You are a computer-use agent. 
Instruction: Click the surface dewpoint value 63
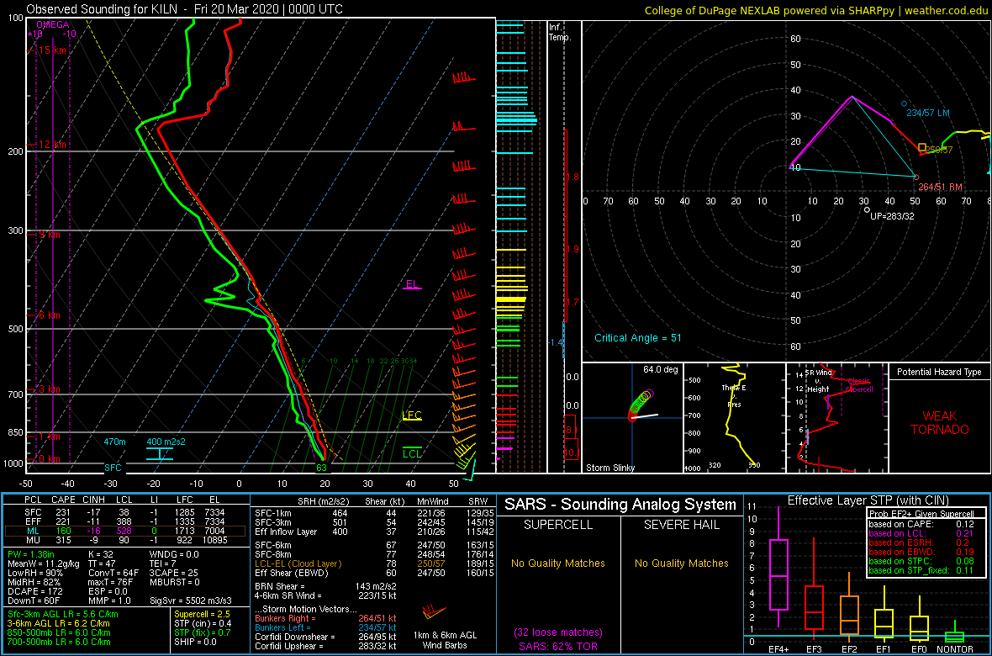point(321,468)
